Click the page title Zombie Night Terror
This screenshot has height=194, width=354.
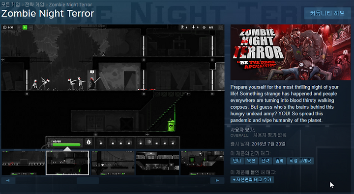click(48, 14)
